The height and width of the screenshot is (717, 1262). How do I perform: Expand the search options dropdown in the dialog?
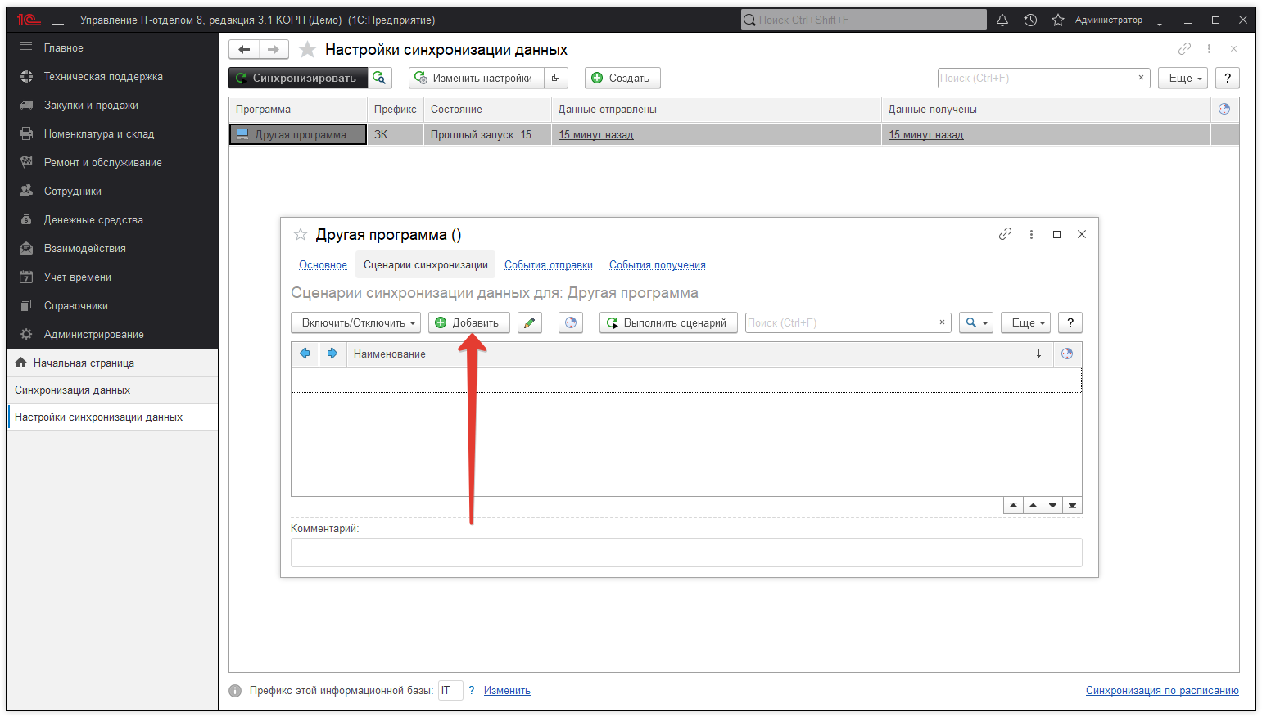975,322
